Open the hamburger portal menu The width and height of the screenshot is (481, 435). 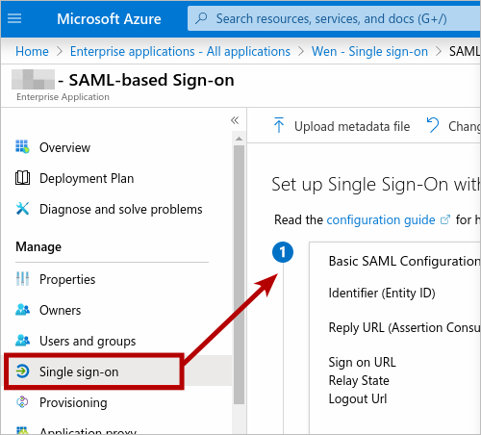click(x=14, y=18)
